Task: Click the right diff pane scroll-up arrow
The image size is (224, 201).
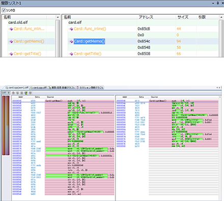Action: [220, 97]
